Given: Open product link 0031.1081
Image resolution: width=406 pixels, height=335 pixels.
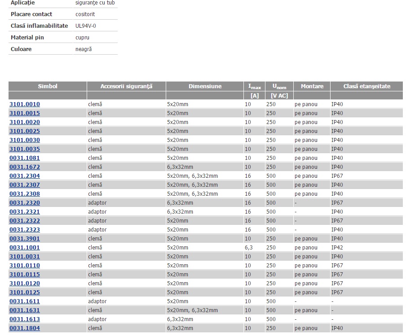Looking at the screenshot, I should coord(25,158).
